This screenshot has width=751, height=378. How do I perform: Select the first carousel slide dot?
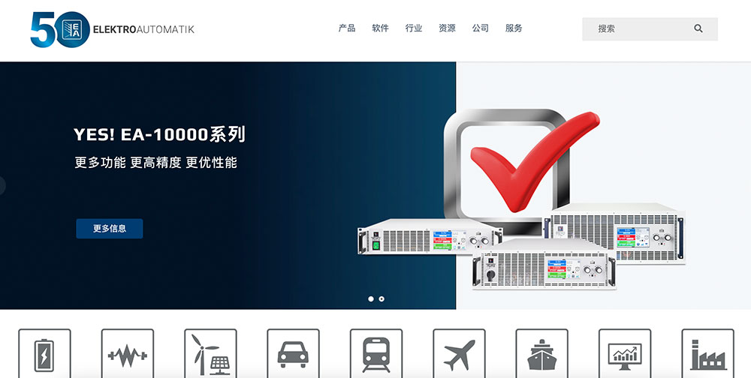(x=371, y=299)
